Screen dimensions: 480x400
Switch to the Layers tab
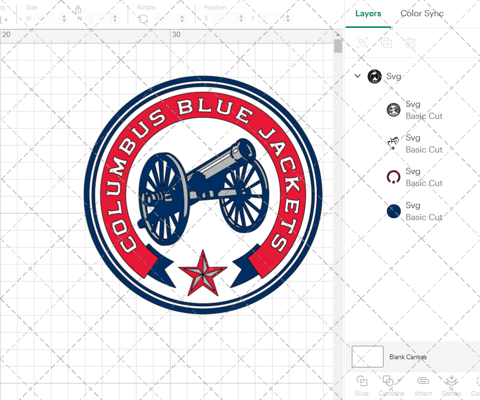[x=368, y=13]
